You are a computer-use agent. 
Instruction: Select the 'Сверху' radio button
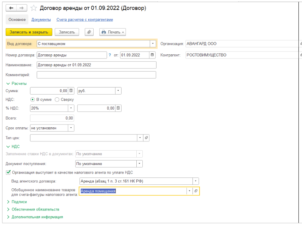pyautogui.click(x=57, y=99)
